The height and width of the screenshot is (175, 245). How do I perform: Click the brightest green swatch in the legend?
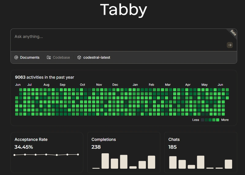[x=217, y=120]
